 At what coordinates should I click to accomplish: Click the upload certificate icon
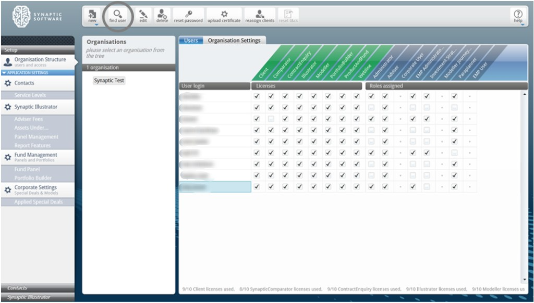tap(224, 16)
